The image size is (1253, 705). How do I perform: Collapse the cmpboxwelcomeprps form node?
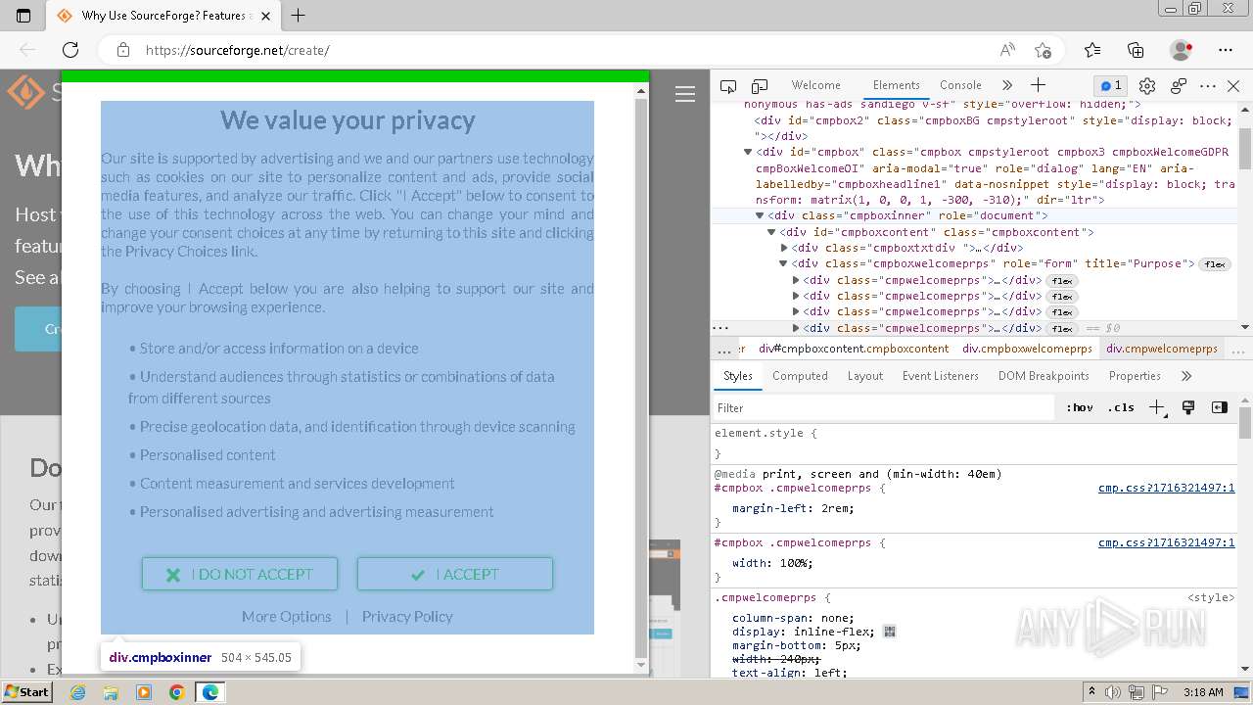point(783,263)
